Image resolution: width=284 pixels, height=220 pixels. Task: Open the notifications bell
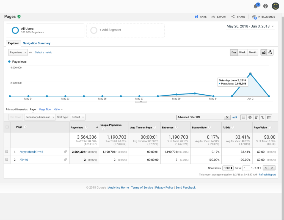tap(255, 6)
